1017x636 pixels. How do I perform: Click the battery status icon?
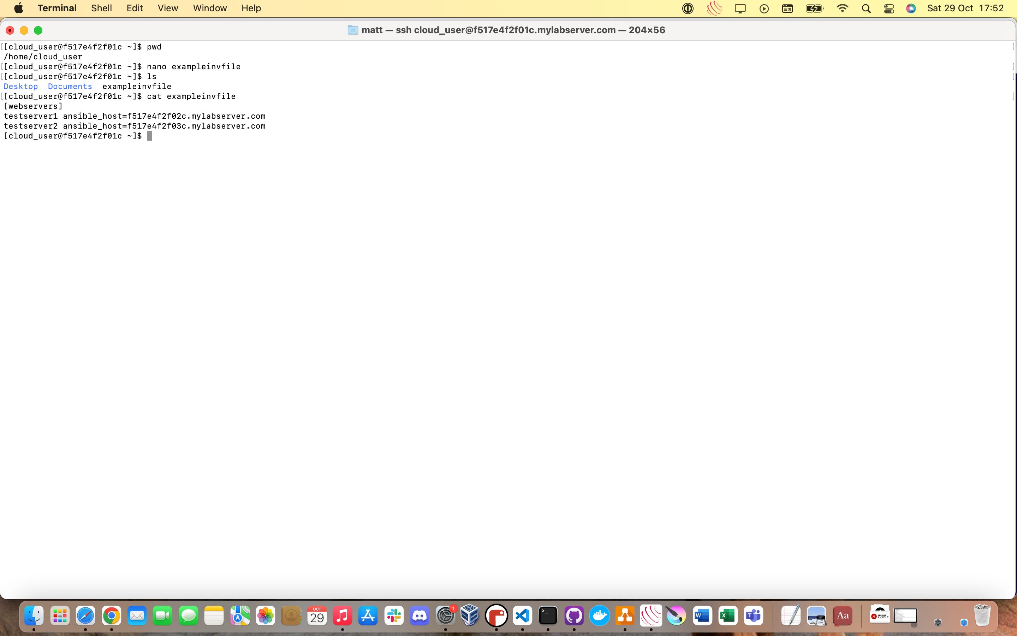pyautogui.click(x=814, y=8)
